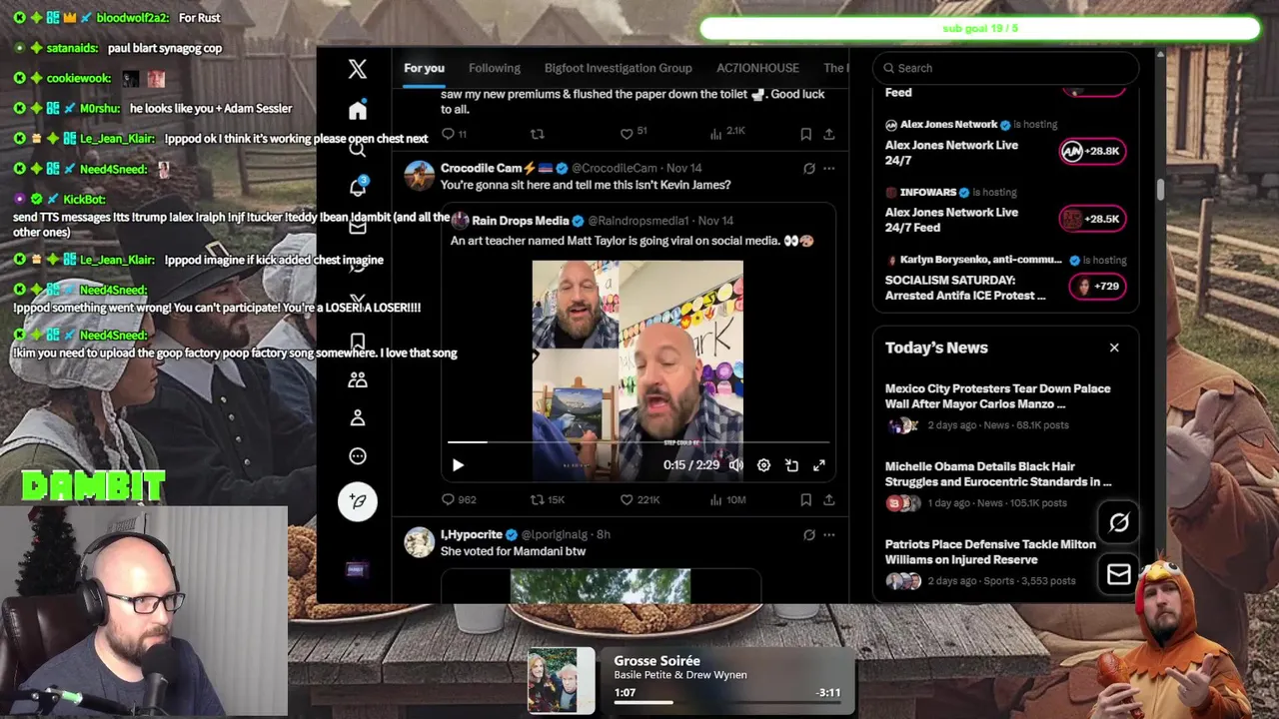View analytics showing 2.1K views
1279x719 pixels.
(x=726, y=133)
